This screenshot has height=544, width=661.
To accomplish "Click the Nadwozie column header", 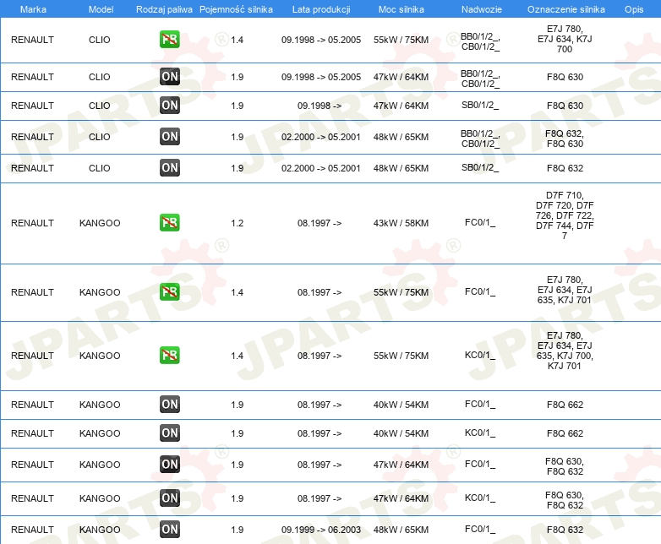I will pyautogui.click(x=482, y=9).
